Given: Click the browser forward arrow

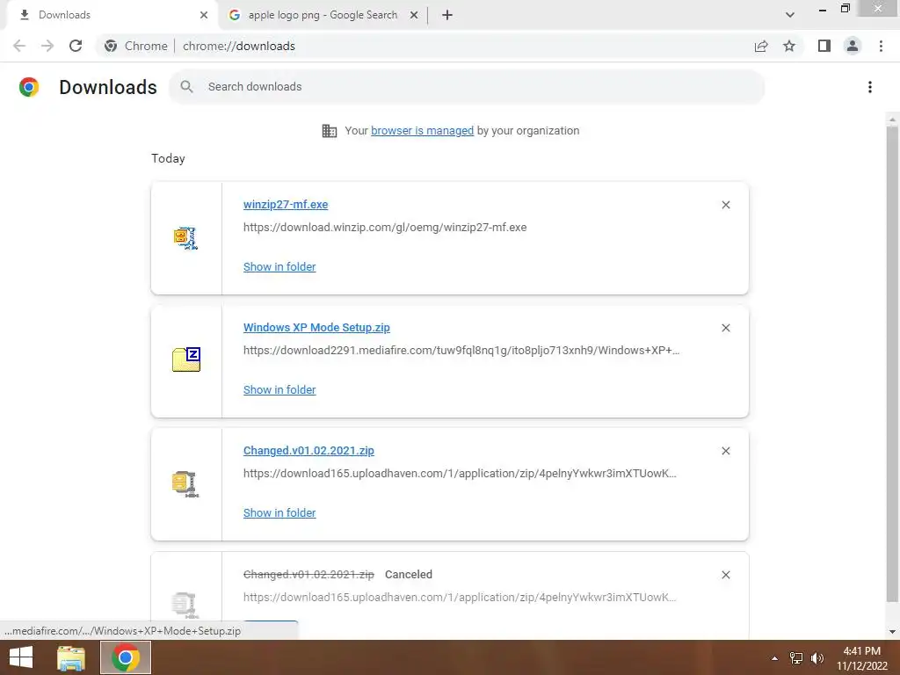Looking at the screenshot, I should 47,46.
